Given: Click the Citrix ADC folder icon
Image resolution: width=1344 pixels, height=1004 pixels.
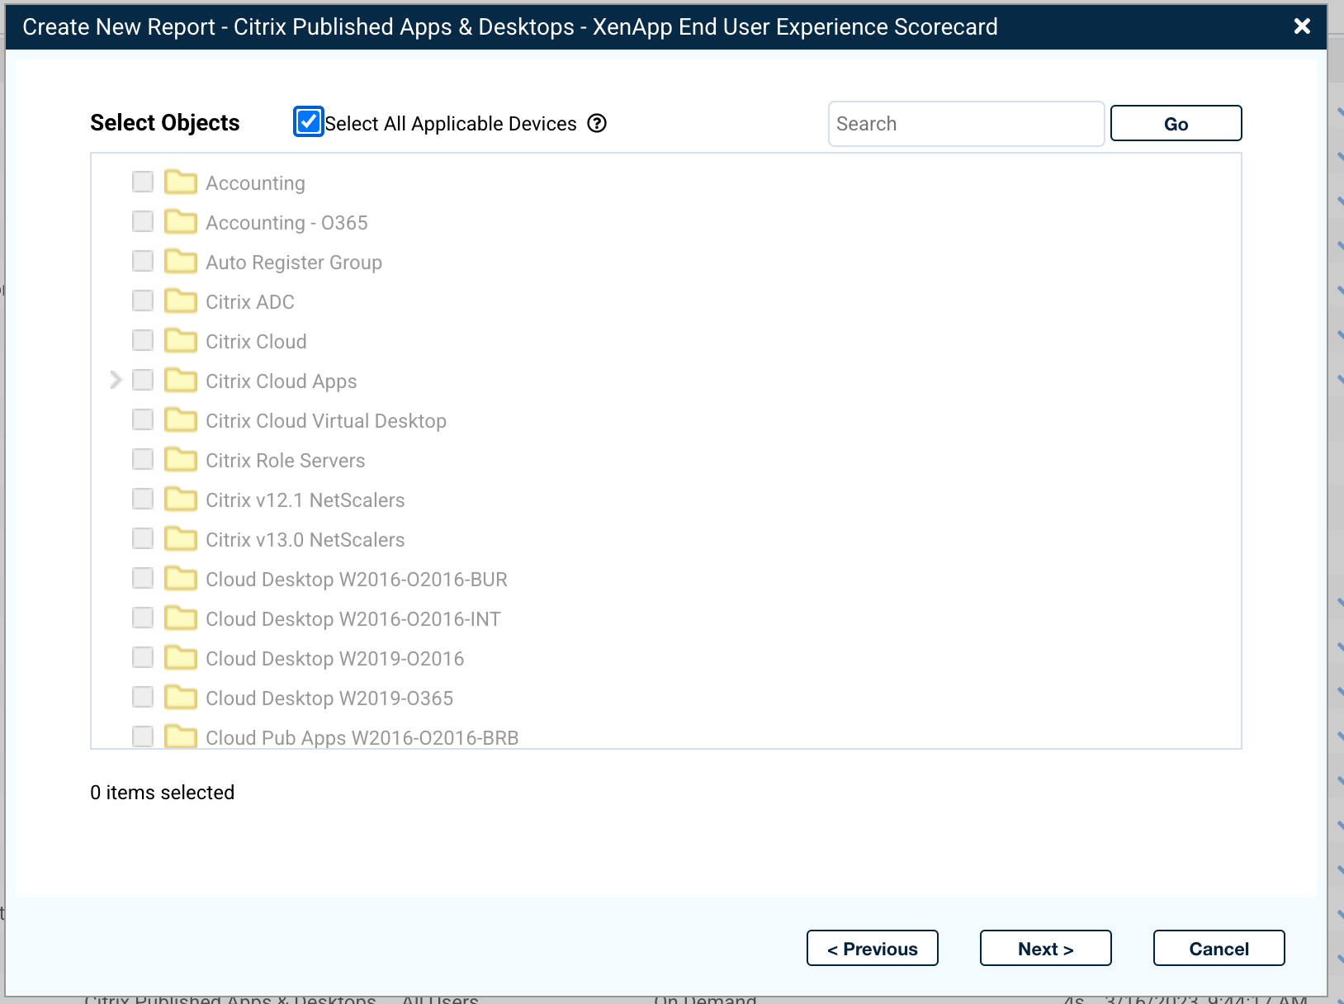Looking at the screenshot, I should pyautogui.click(x=180, y=301).
